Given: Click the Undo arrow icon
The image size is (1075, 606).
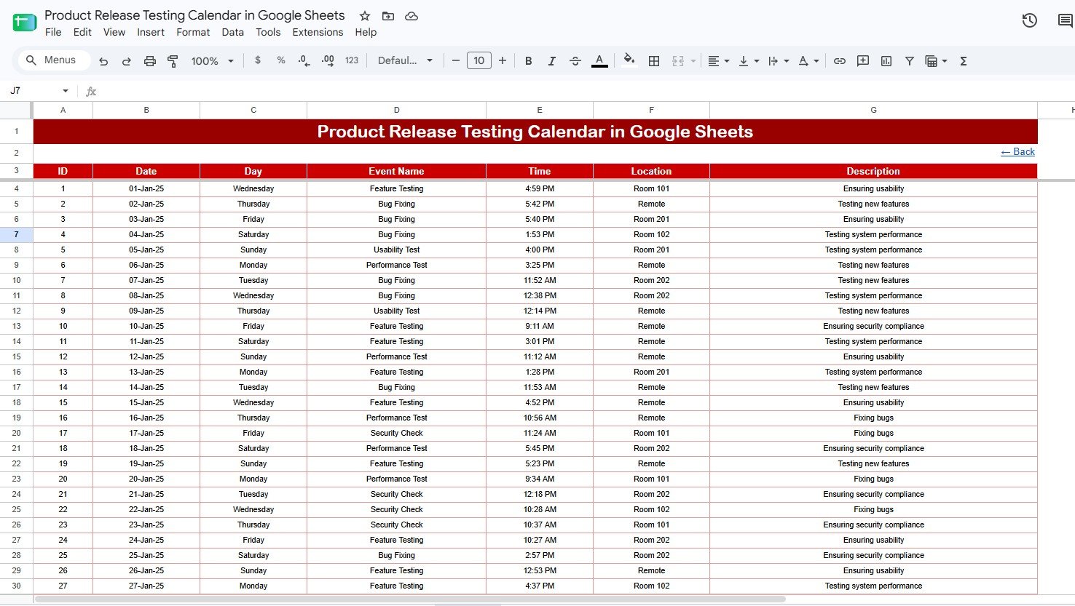Looking at the screenshot, I should pyautogui.click(x=103, y=61).
